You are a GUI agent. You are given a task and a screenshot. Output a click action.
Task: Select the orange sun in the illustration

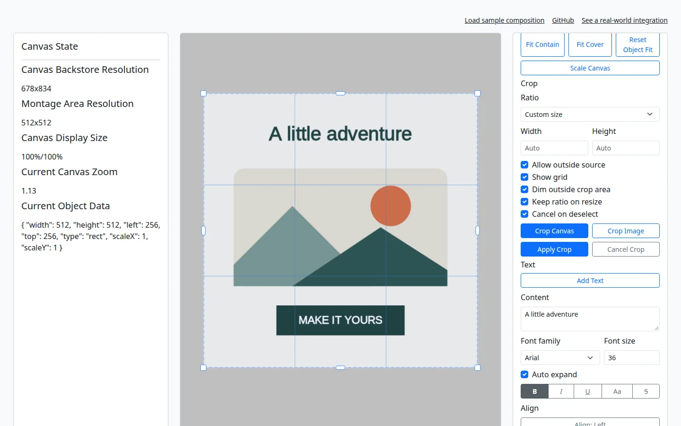[x=391, y=206]
